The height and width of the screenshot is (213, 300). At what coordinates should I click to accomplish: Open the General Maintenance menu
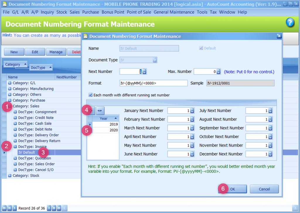(174, 12)
